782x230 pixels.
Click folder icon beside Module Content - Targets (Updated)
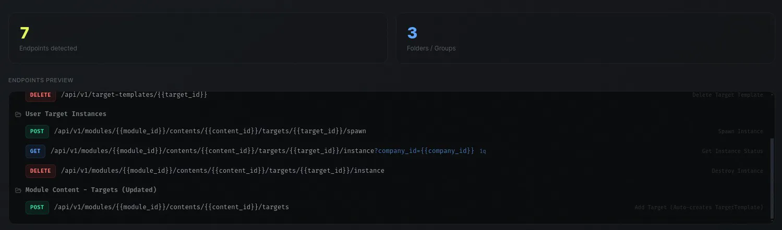click(18, 190)
